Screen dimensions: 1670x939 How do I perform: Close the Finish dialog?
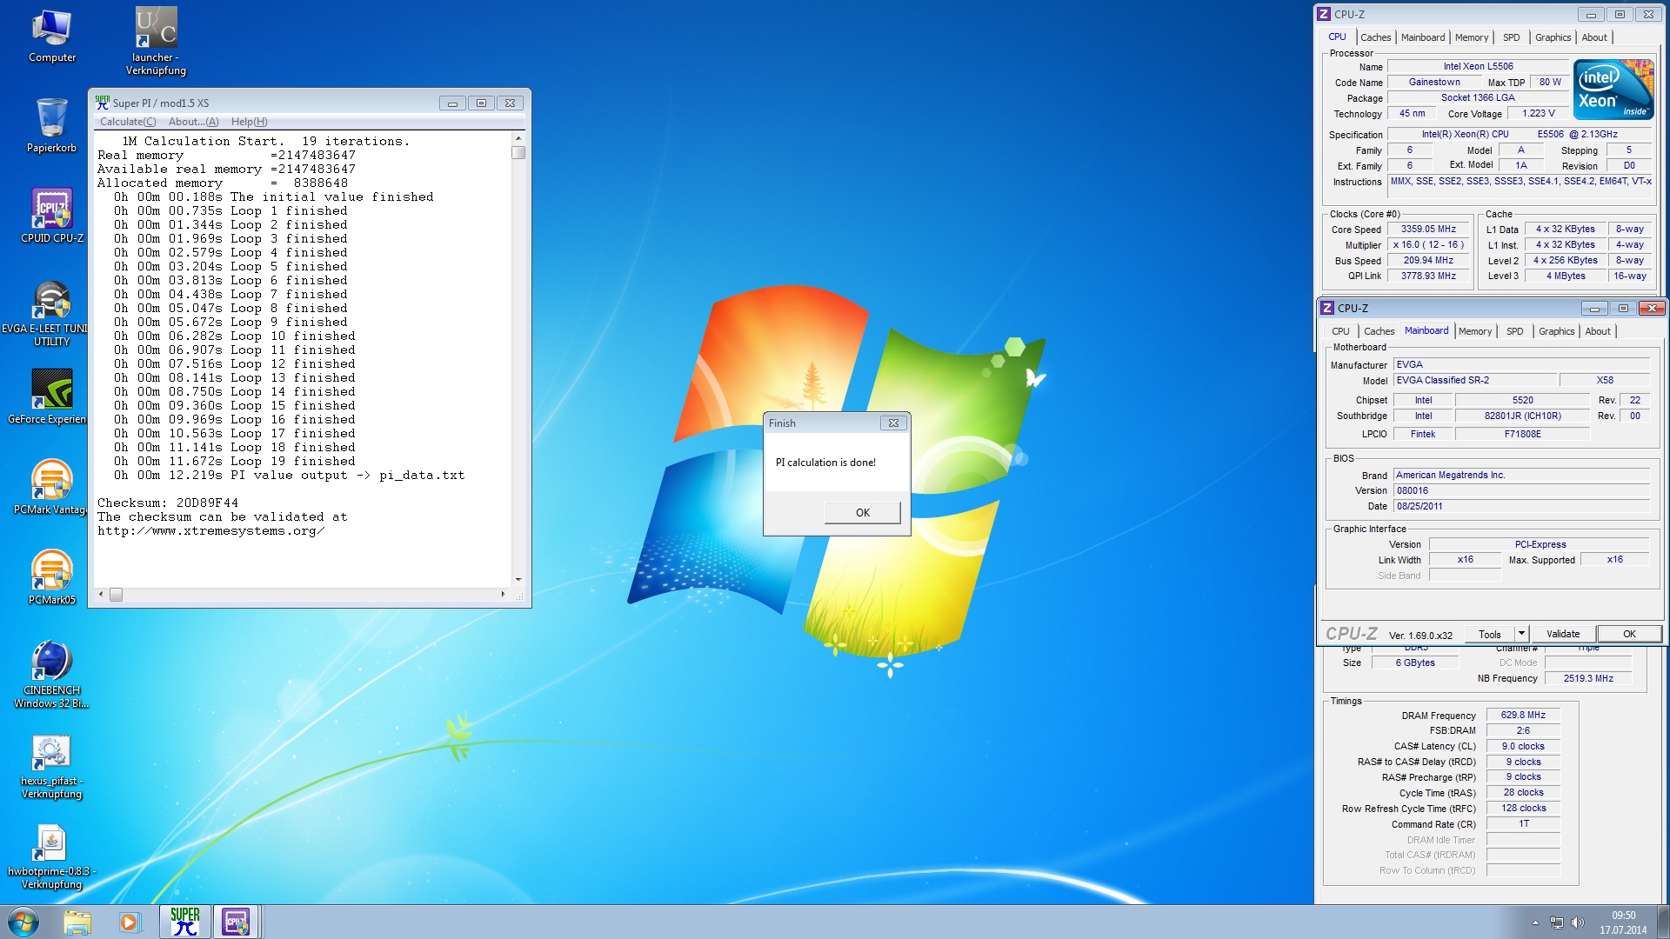click(x=893, y=423)
